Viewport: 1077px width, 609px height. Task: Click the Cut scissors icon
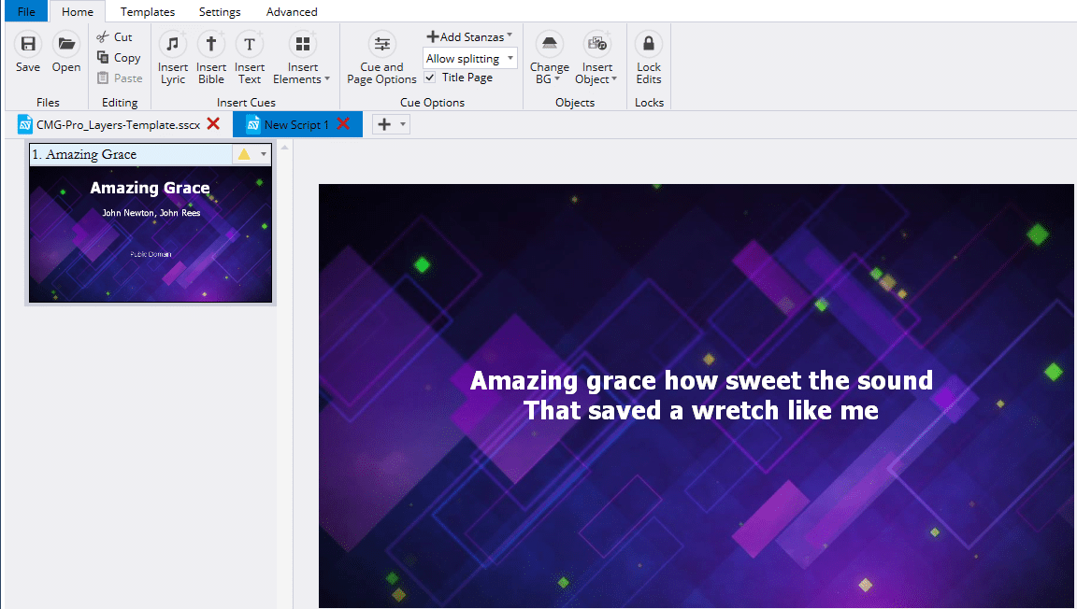coord(103,37)
